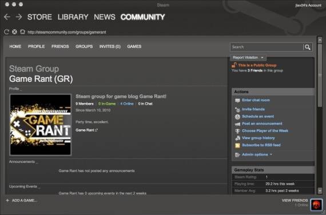
Task: Click the chat bubble icon for chat room
Action: click(x=237, y=101)
